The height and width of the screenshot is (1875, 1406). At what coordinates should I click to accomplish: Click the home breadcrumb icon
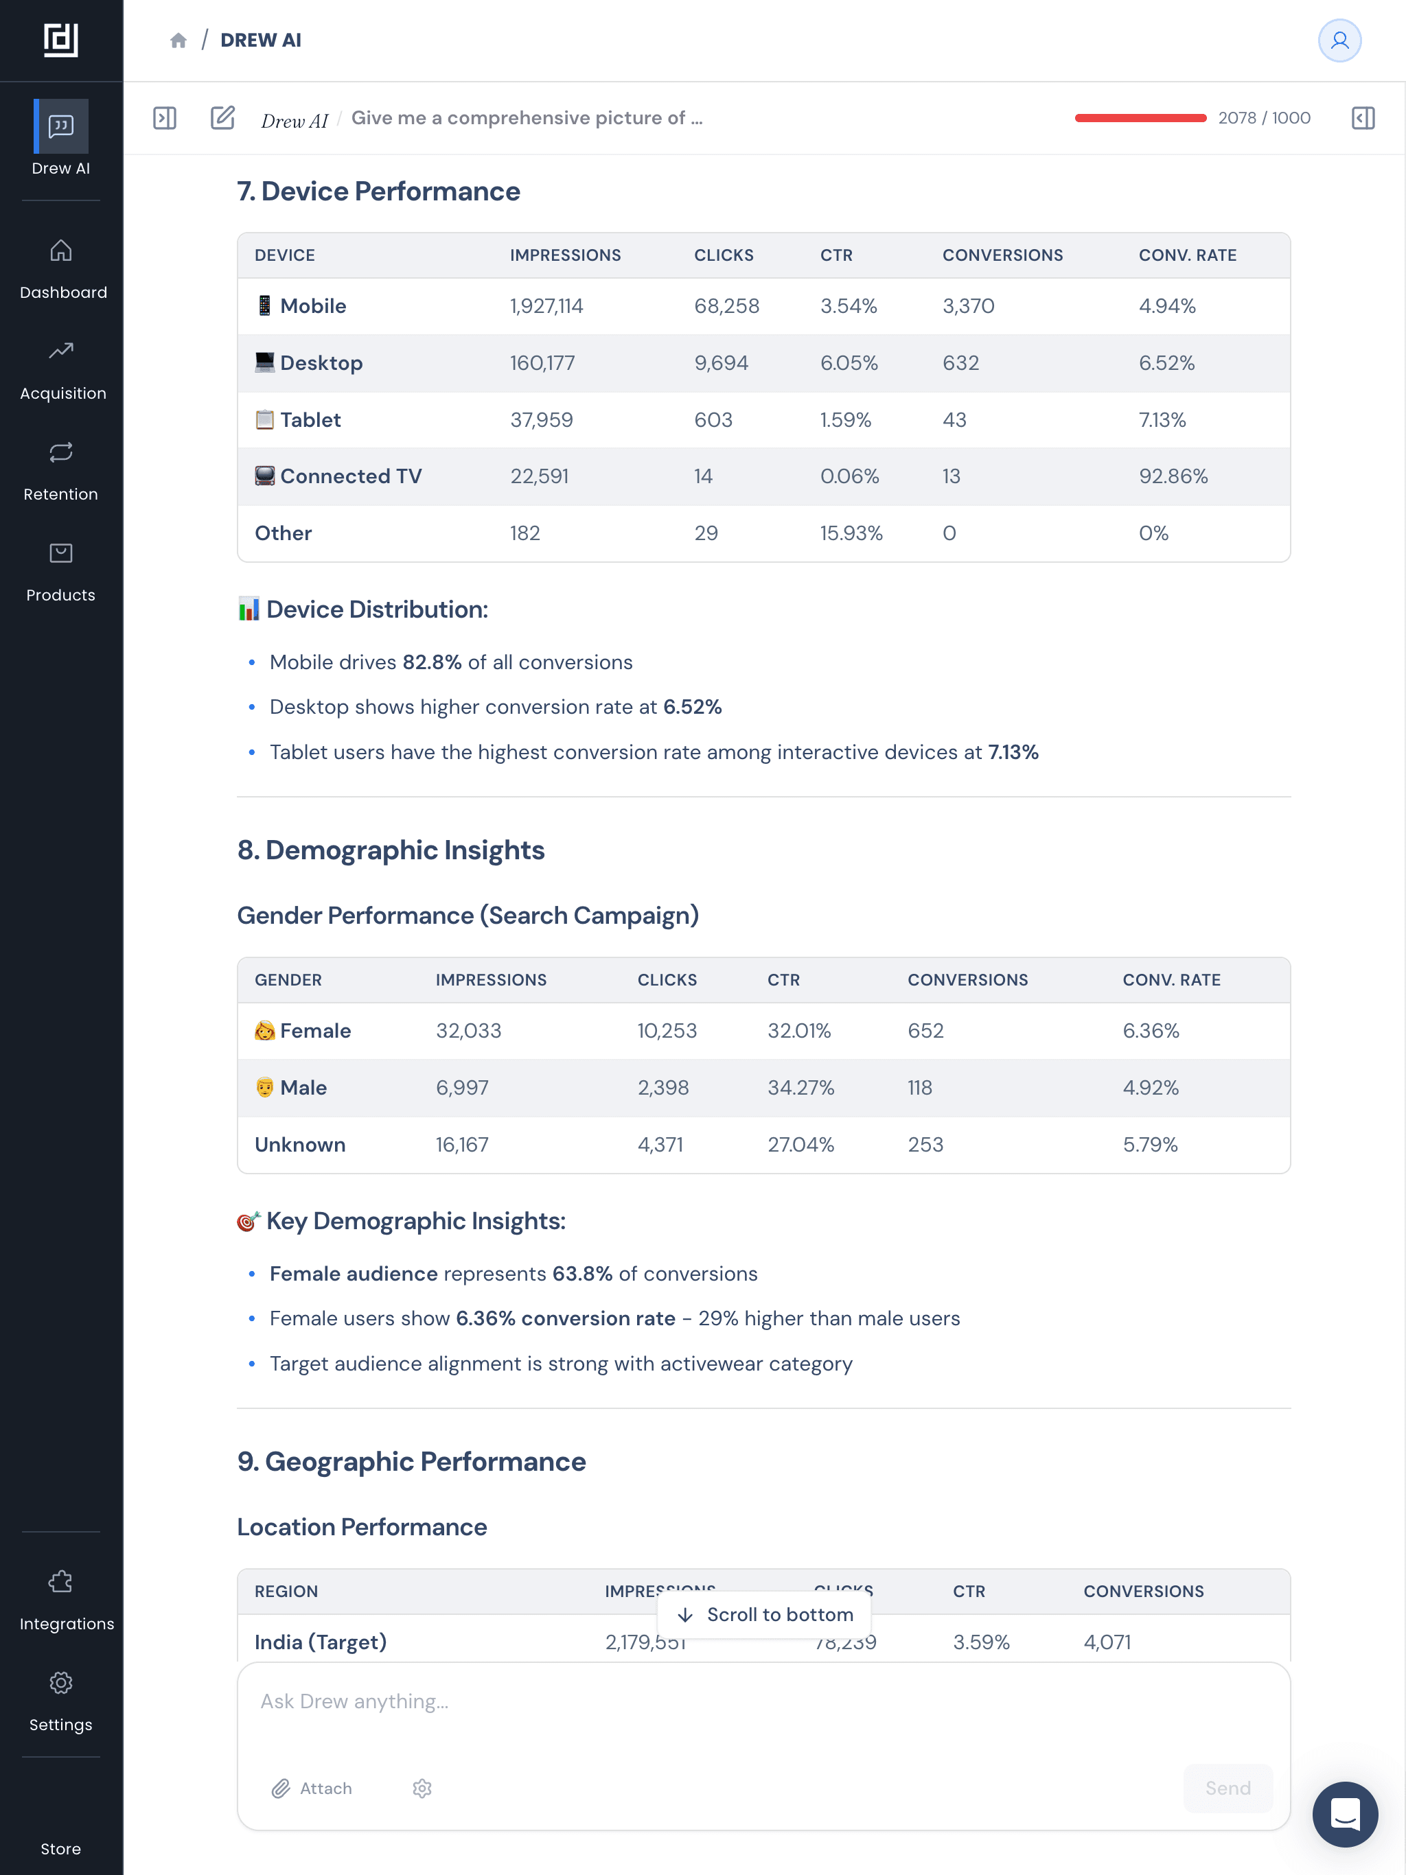(x=178, y=40)
